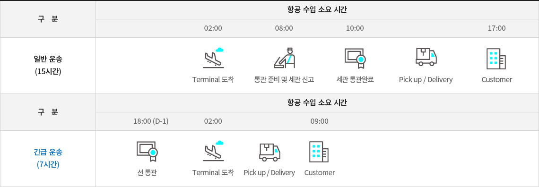Click the 통관 준비 및 세관 신고 caption
The height and width of the screenshot is (187, 539).
click(x=284, y=80)
